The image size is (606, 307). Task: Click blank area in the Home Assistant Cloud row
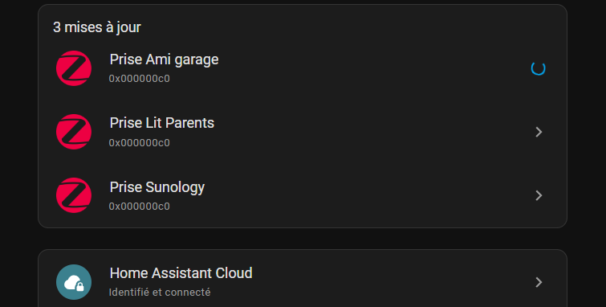[387, 282]
